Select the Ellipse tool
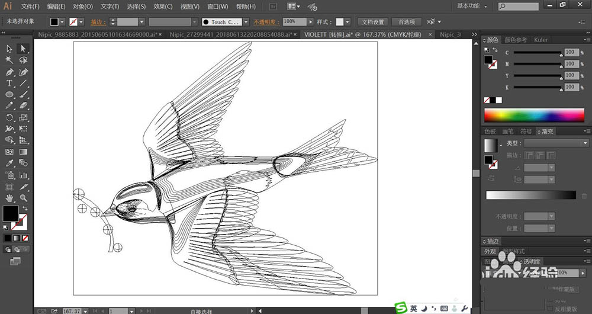592x314 pixels. 9,94
